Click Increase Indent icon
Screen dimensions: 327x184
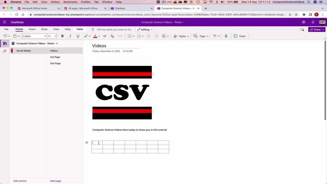click(156, 36)
